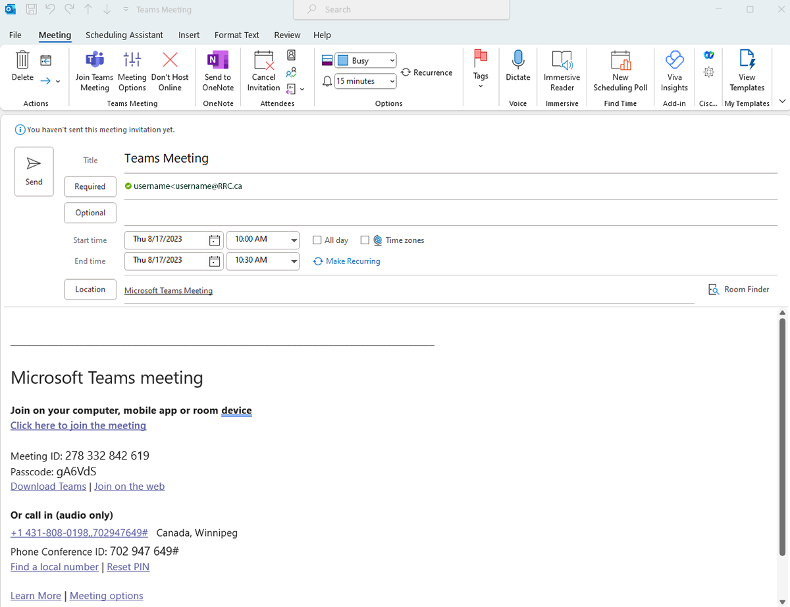Join Teams Meeting from the ribbon
This screenshot has height=607, width=790.
pos(95,71)
